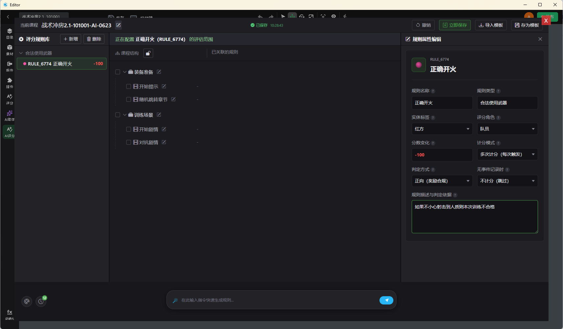Click the edit icon next to 开始剧情
This screenshot has width=563, height=329.
[x=164, y=129]
